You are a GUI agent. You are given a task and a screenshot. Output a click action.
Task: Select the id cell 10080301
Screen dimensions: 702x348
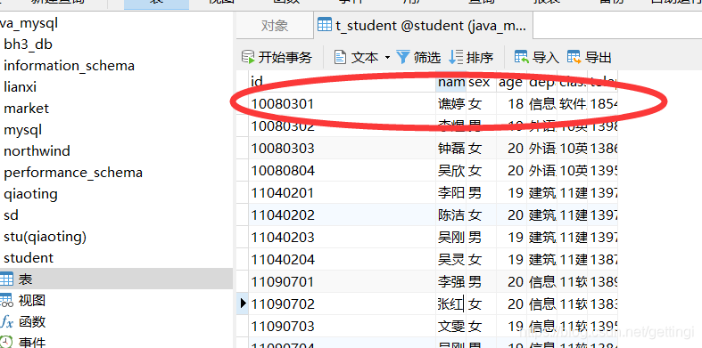tap(342, 103)
